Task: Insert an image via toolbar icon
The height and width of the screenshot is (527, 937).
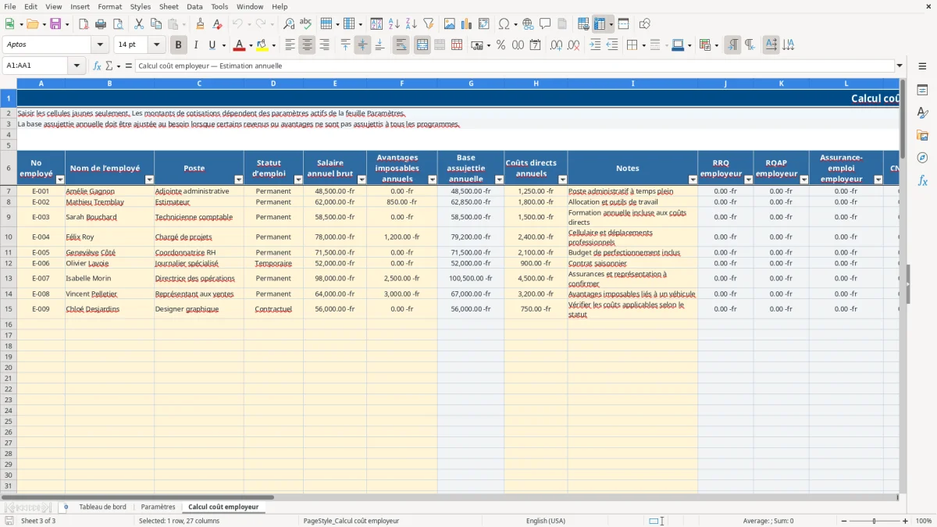Action: coord(450,24)
